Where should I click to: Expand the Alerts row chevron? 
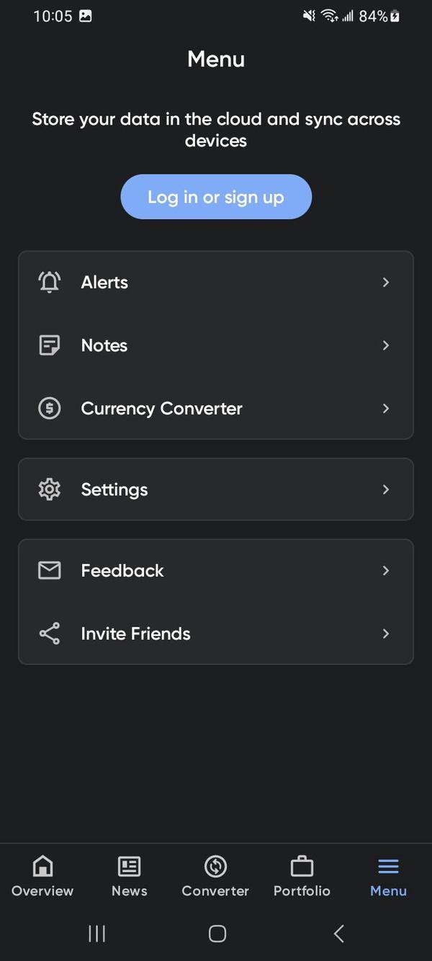point(386,282)
